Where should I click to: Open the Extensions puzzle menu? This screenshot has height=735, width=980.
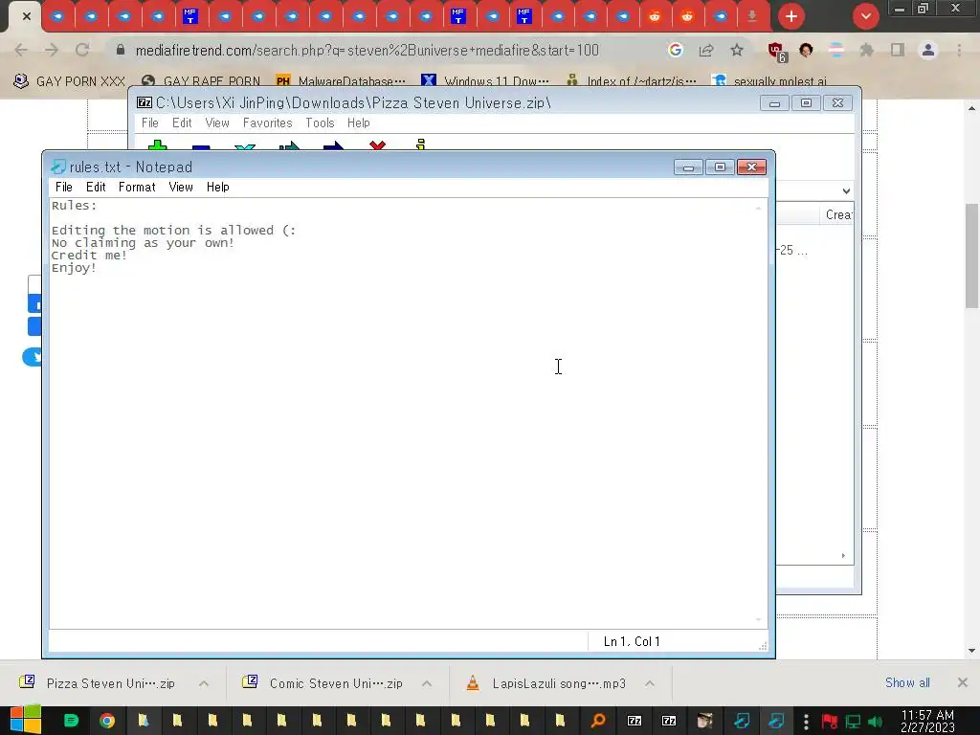click(867, 50)
